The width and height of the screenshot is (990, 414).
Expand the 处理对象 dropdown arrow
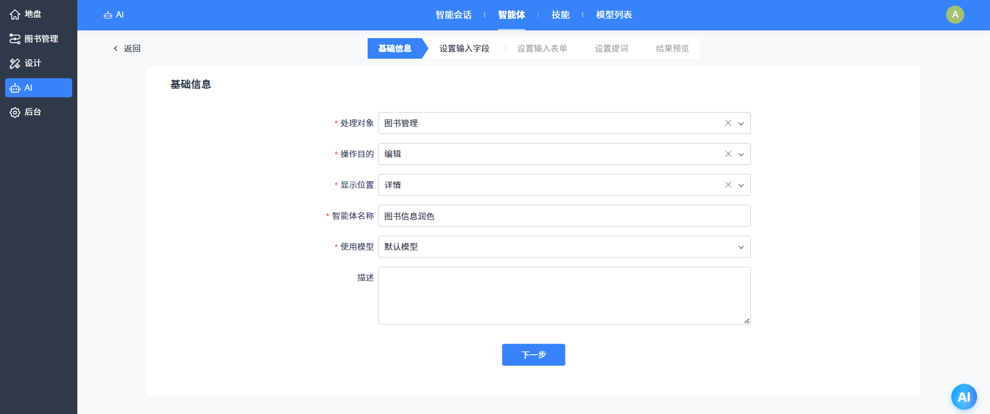tap(741, 124)
